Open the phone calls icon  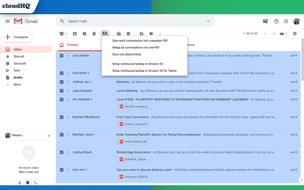[x=36, y=182]
